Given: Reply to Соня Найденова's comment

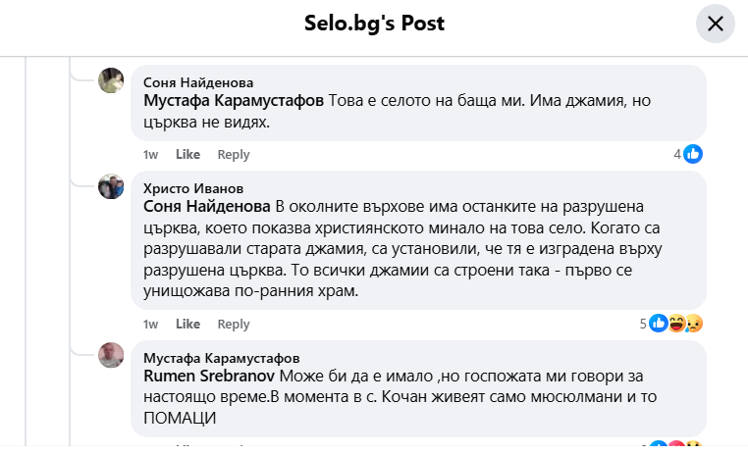Looking at the screenshot, I should (234, 155).
